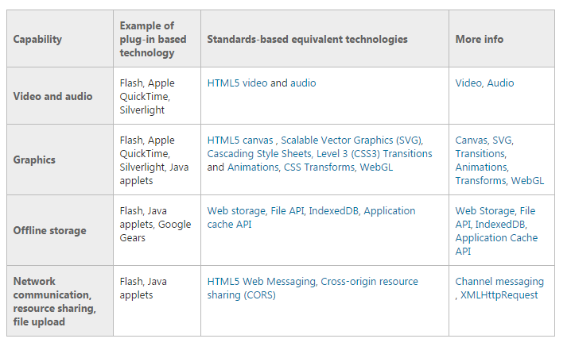This screenshot has width=571, height=354.
Task: Open the Canvas link under More info
Action: [x=472, y=140]
